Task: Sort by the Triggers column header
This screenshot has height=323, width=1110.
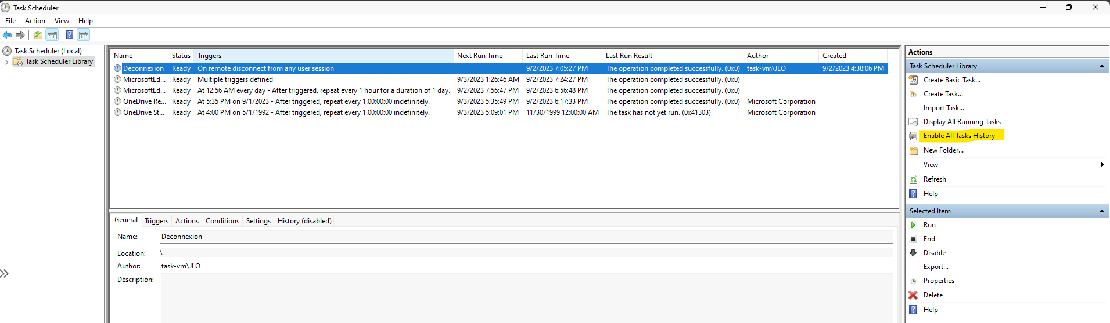Action: (324, 56)
